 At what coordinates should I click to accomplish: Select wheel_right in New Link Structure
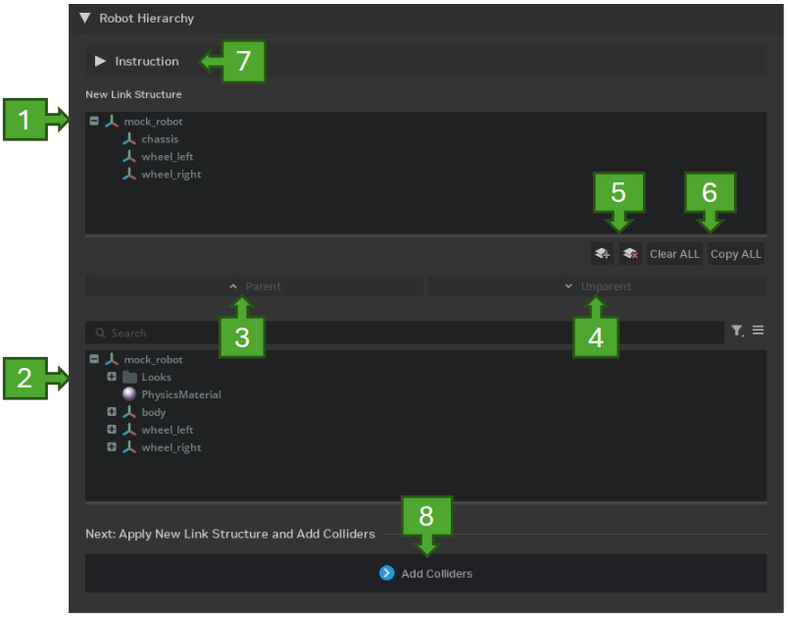pyautogui.click(x=171, y=175)
